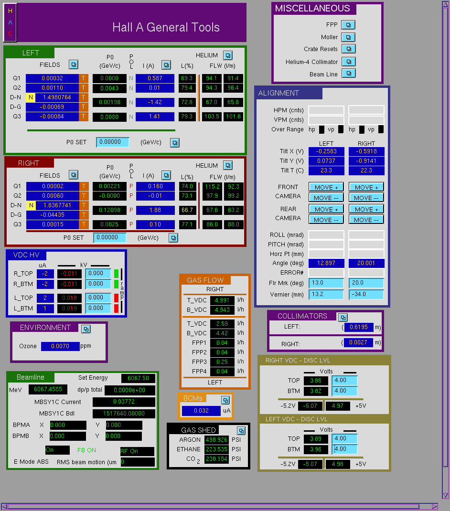Open the ENVIRONMENT panel display

(x=86, y=329)
